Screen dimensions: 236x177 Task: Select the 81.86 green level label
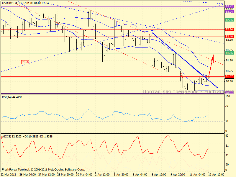[229, 53]
